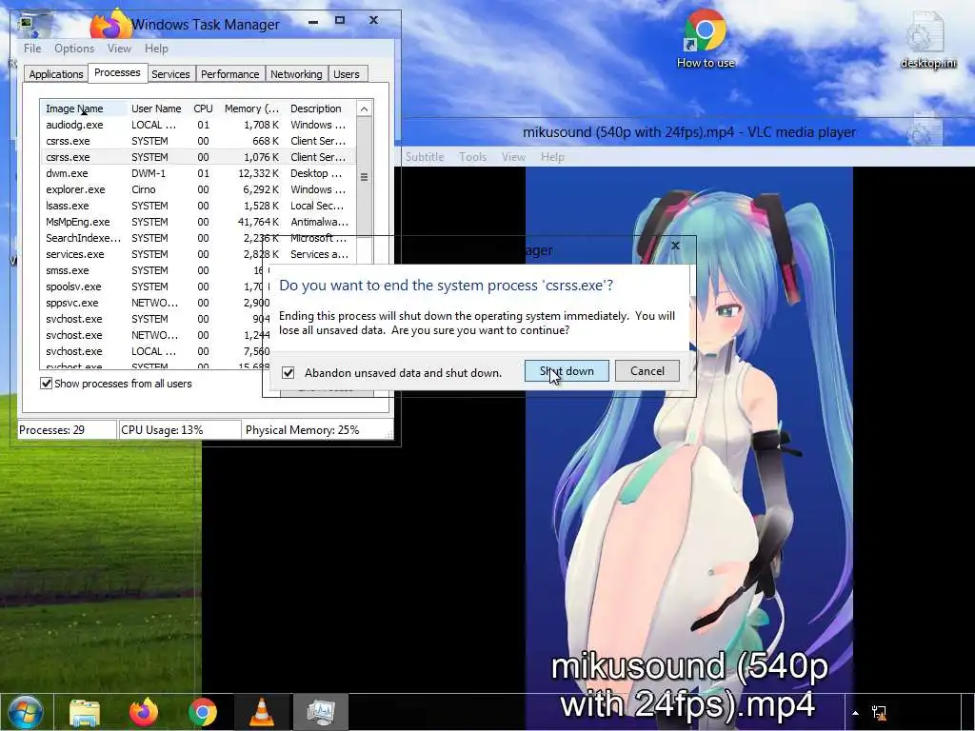Open the Subtitle menu in VLC
This screenshot has height=731, width=975.
pyautogui.click(x=425, y=157)
